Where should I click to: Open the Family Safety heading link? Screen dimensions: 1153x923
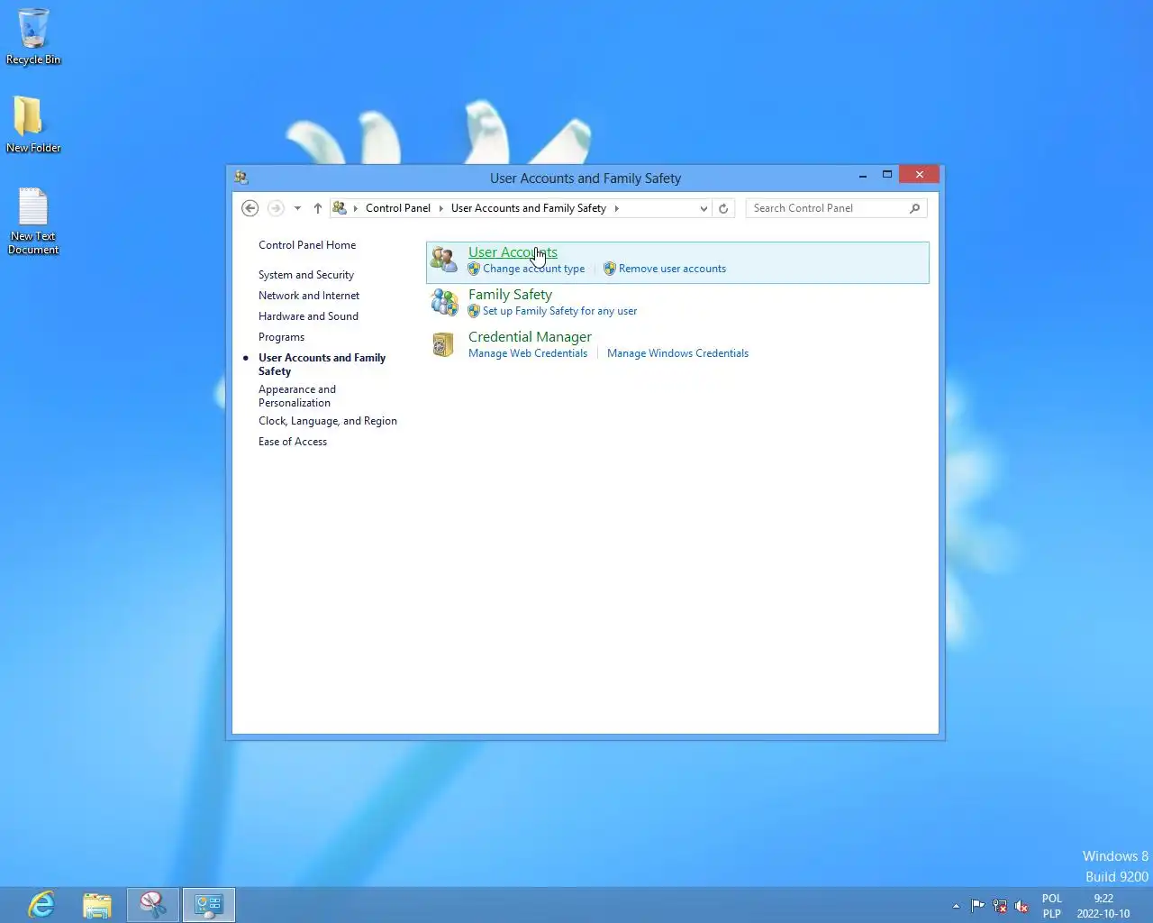click(x=510, y=295)
